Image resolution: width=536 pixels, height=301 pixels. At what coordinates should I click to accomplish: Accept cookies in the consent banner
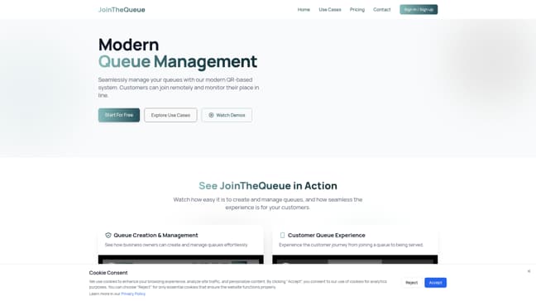(435, 283)
